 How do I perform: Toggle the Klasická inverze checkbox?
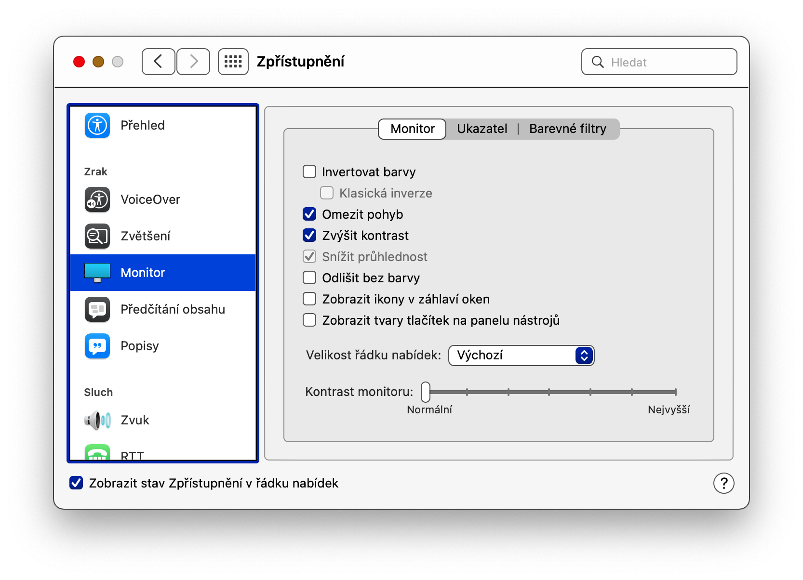327,193
